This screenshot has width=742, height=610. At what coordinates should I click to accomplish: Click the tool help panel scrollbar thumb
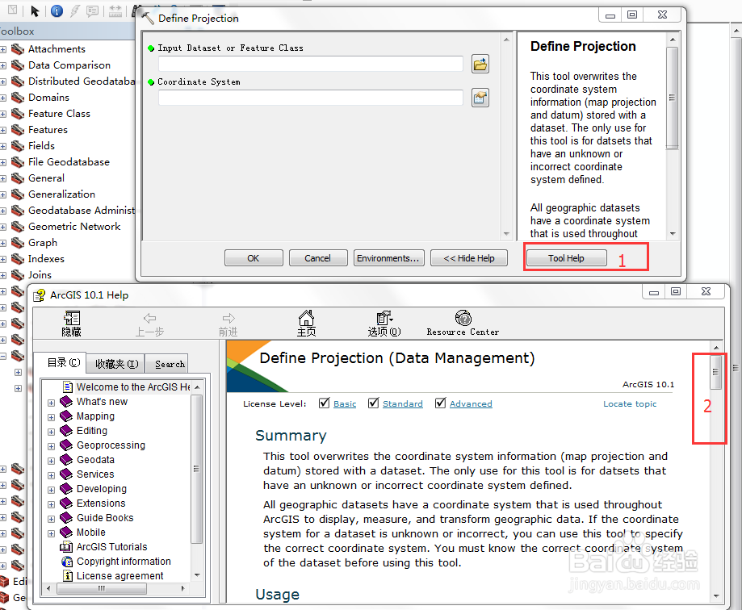coord(672,98)
